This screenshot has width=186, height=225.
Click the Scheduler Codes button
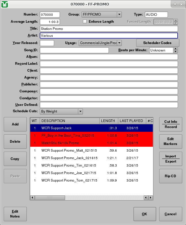(x=157, y=43)
